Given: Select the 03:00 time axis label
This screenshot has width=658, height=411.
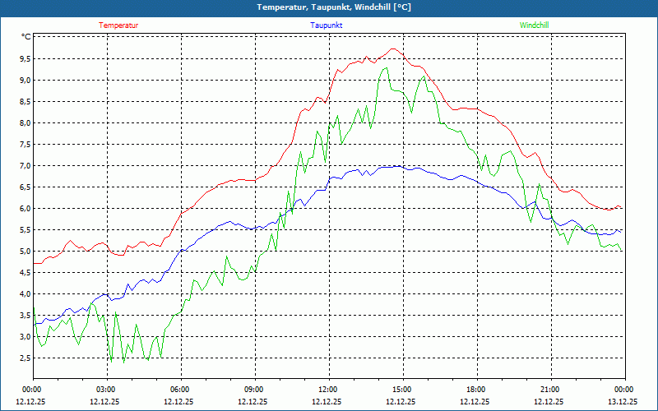Looking at the screenshot, I should click(x=105, y=390).
